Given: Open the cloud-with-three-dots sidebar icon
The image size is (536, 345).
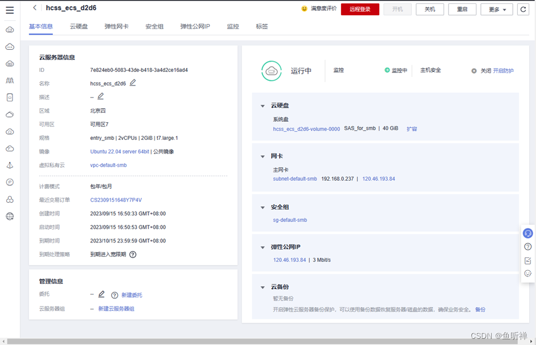Looking at the screenshot, I should click(x=10, y=46).
